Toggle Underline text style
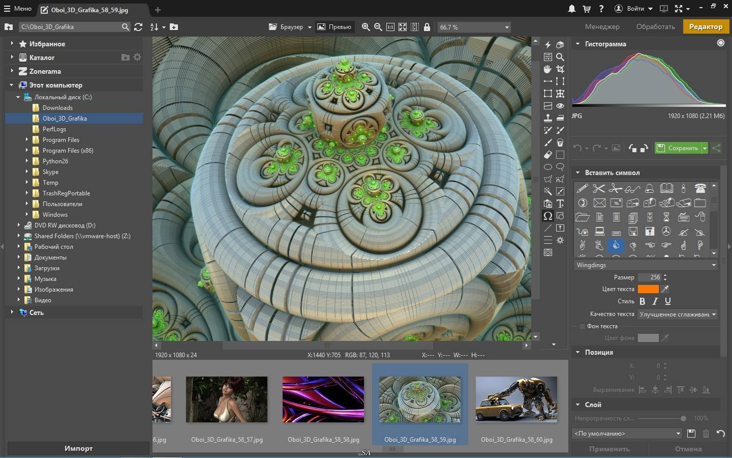 668,301
